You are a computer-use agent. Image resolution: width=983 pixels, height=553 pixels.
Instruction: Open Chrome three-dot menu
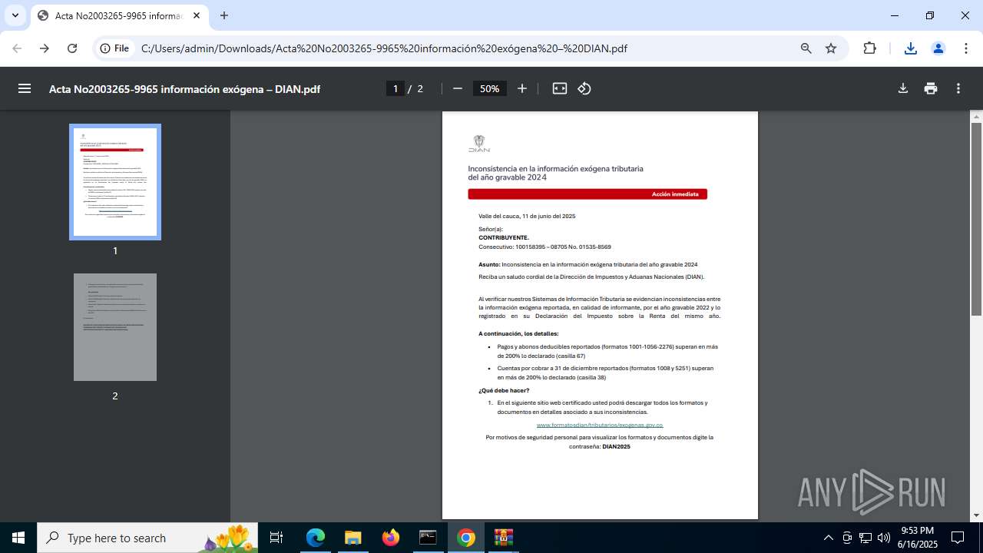[966, 48]
